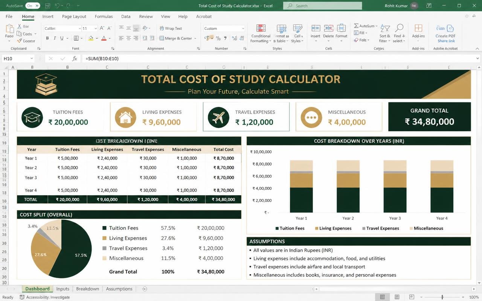Switch to the Insert ribbon tab
The image size is (482, 301).
(x=48, y=16)
